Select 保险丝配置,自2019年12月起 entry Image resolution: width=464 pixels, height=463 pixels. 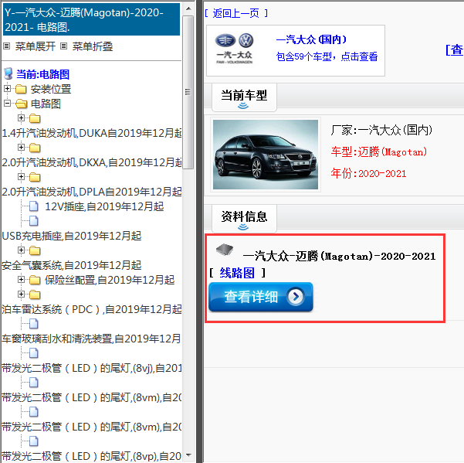pyautogui.click(x=110, y=280)
